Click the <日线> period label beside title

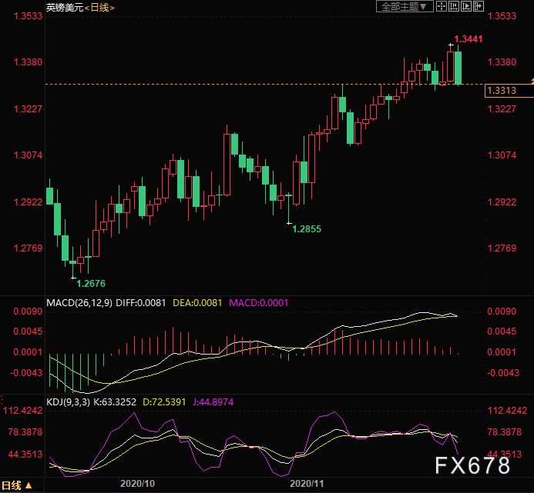coord(98,8)
